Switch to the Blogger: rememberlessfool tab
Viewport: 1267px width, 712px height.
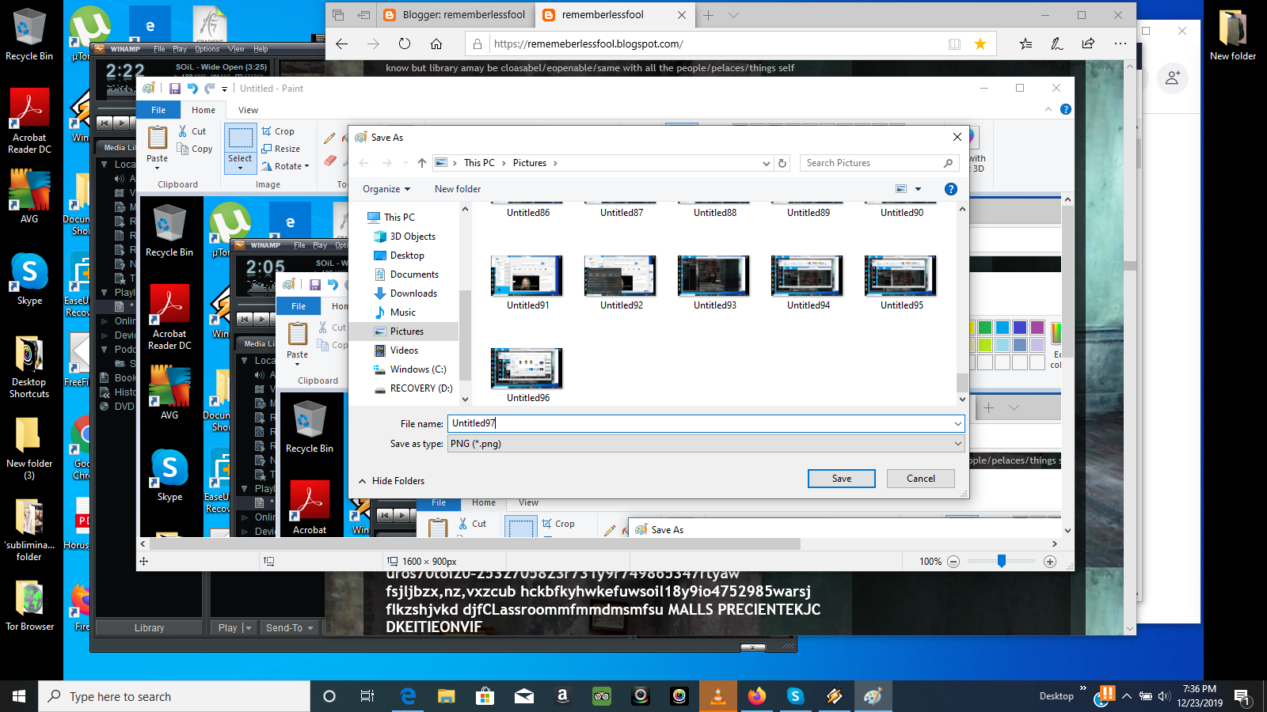(x=455, y=15)
